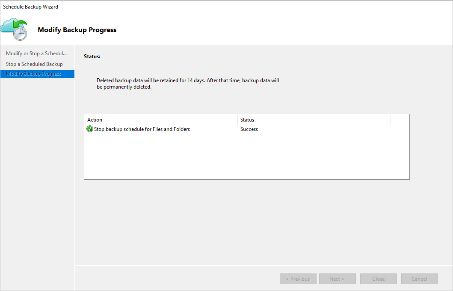Open the Stop a Scheduled Backup step
This screenshot has width=453, height=291.
point(34,63)
